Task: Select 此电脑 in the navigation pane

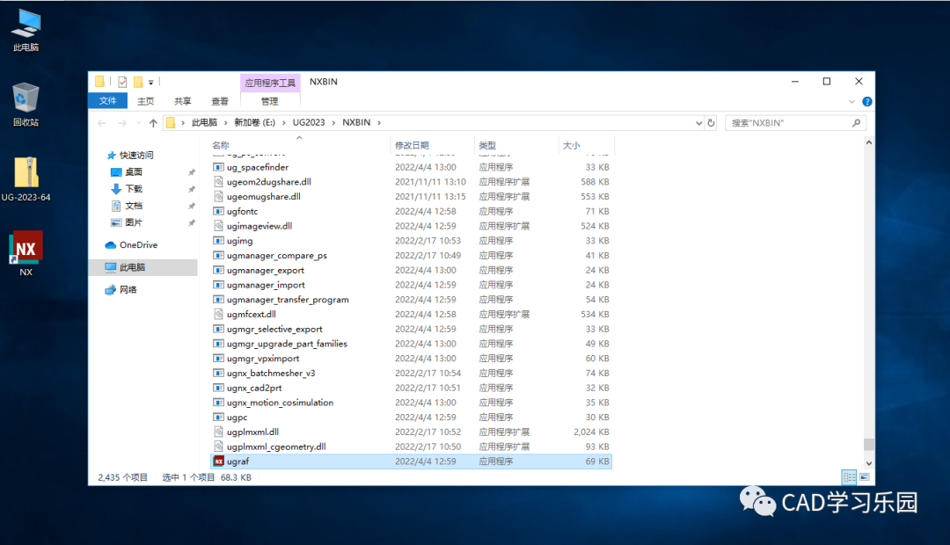Action: [143, 267]
